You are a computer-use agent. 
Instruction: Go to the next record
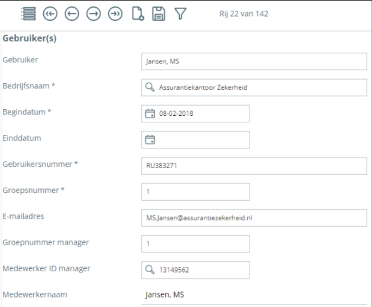point(93,14)
